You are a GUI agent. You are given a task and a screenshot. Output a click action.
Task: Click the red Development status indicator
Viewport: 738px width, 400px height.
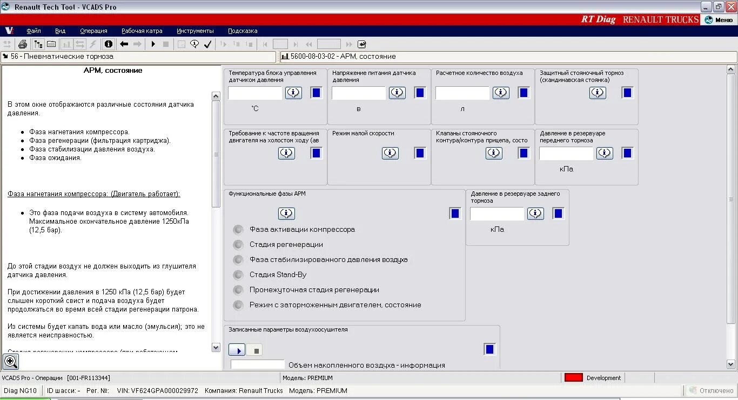click(573, 378)
